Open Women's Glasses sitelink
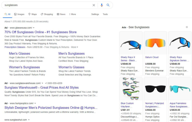Screen dimensions: 192x122 (x=71, y=67)
